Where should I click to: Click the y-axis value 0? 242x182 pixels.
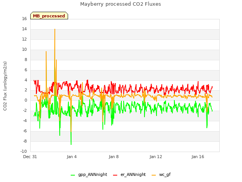[26, 100]
